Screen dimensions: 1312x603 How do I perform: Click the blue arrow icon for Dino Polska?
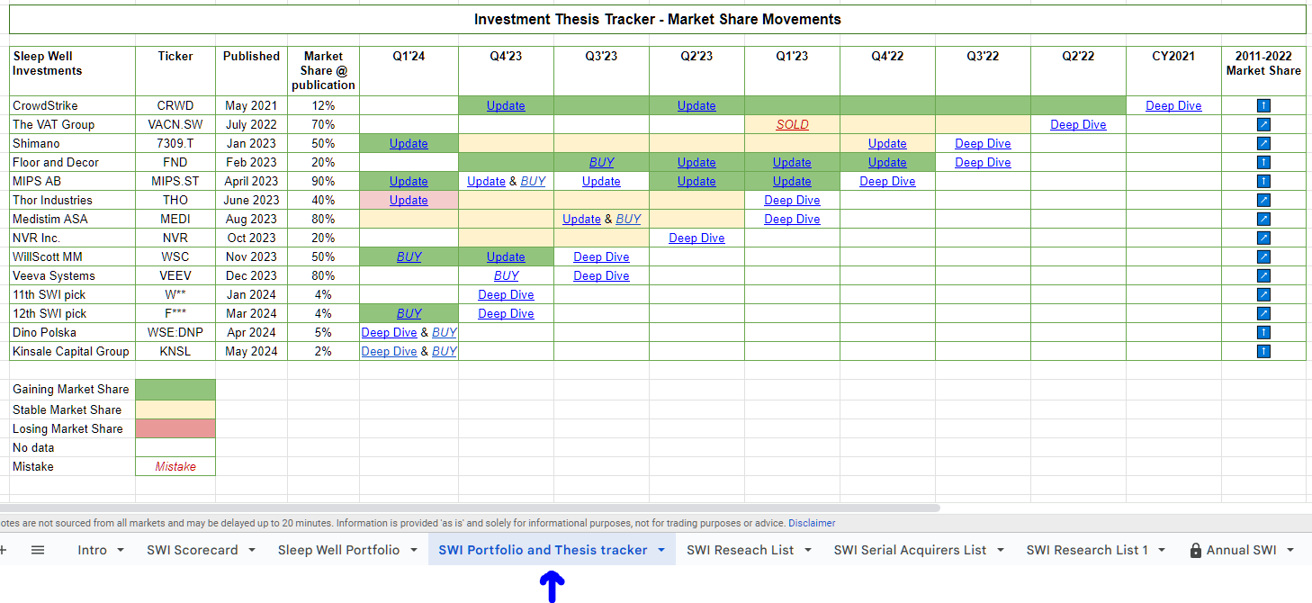point(1263,333)
